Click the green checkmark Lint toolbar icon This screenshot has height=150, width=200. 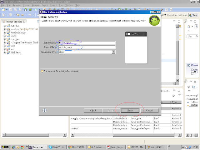click(x=36, y=10)
